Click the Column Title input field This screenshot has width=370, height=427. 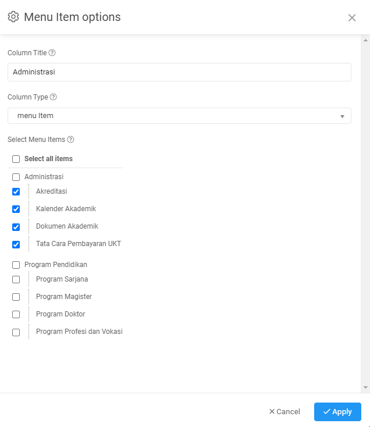point(179,72)
